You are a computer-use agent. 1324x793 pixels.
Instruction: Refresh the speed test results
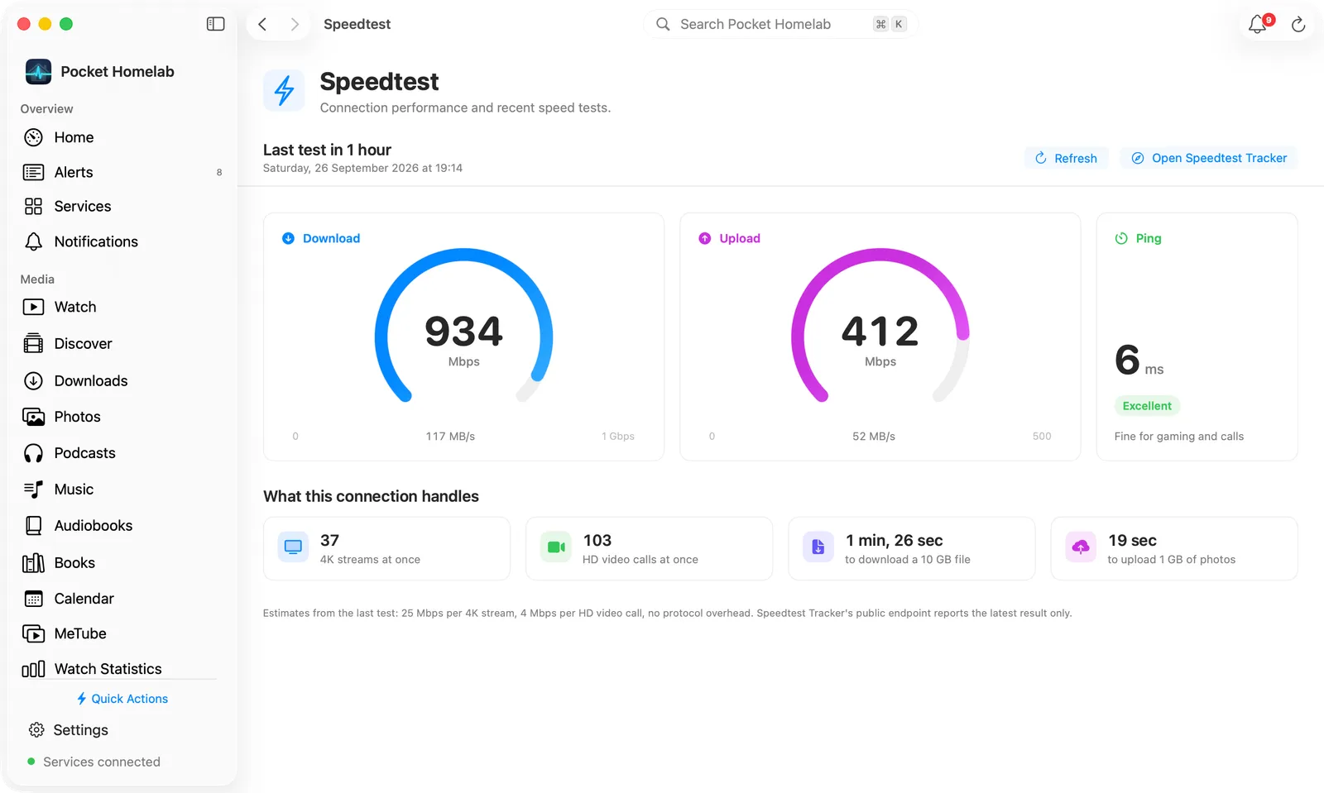click(x=1066, y=158)
